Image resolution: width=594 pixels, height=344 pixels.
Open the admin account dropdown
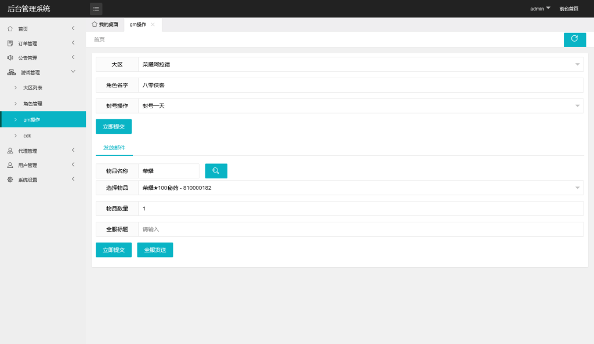pyautogui.click(x=539, y=8)
